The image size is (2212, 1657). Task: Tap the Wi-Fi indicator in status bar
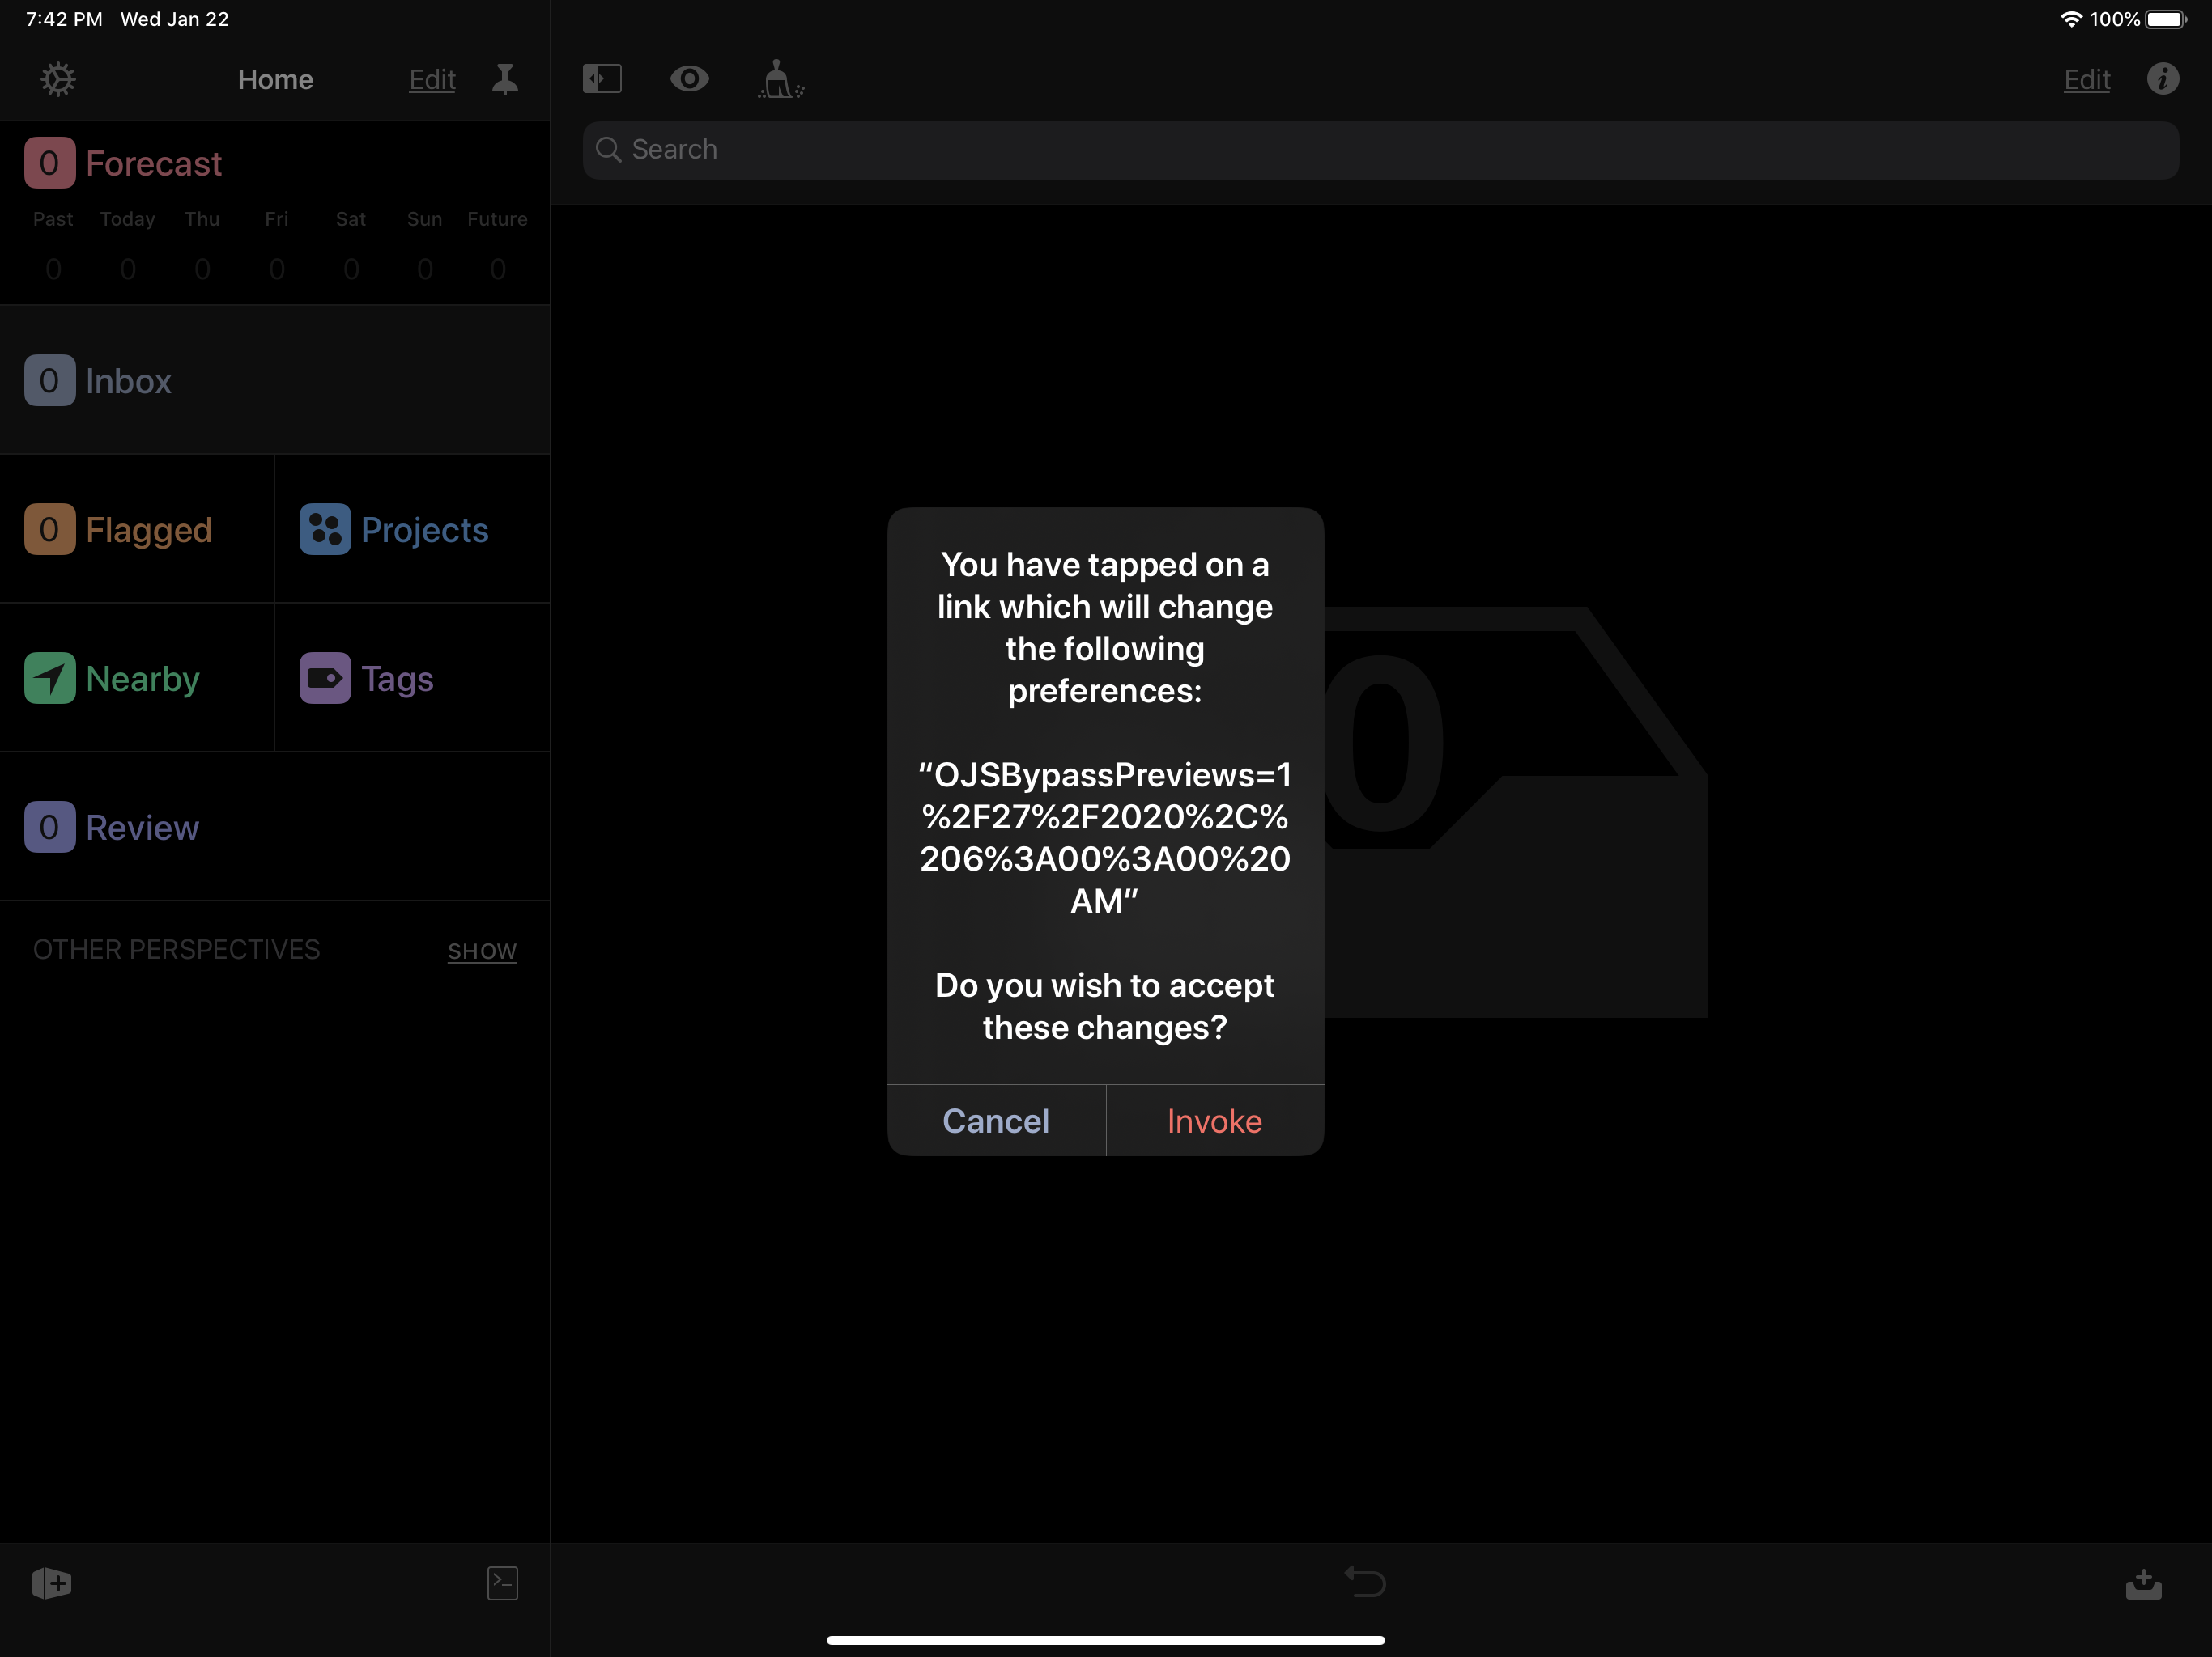point(2071,19)
